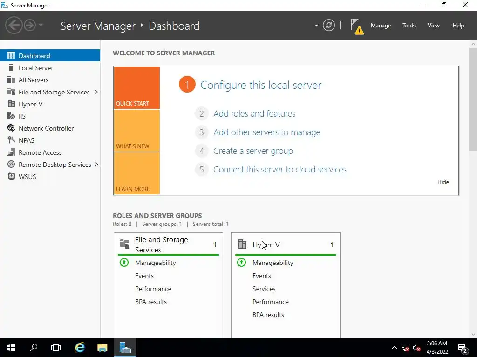The width and height of the screenshot is (477, 357).
Task: Open navigation history dropdown arrow
Action: tap(41, 25)
